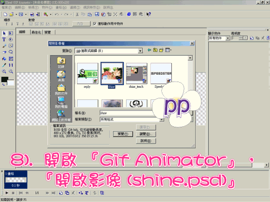The height and width of the screenshot is (202, 270).
Task: Select the shine_teach thumbnail
Action: 137,74
